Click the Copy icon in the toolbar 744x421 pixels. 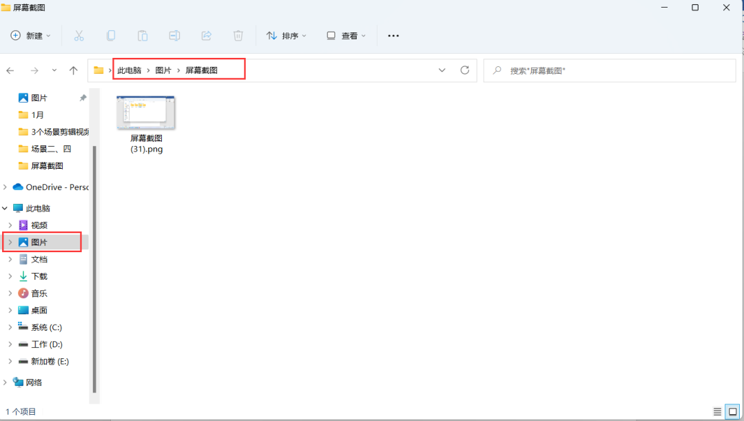click(110, 35)
